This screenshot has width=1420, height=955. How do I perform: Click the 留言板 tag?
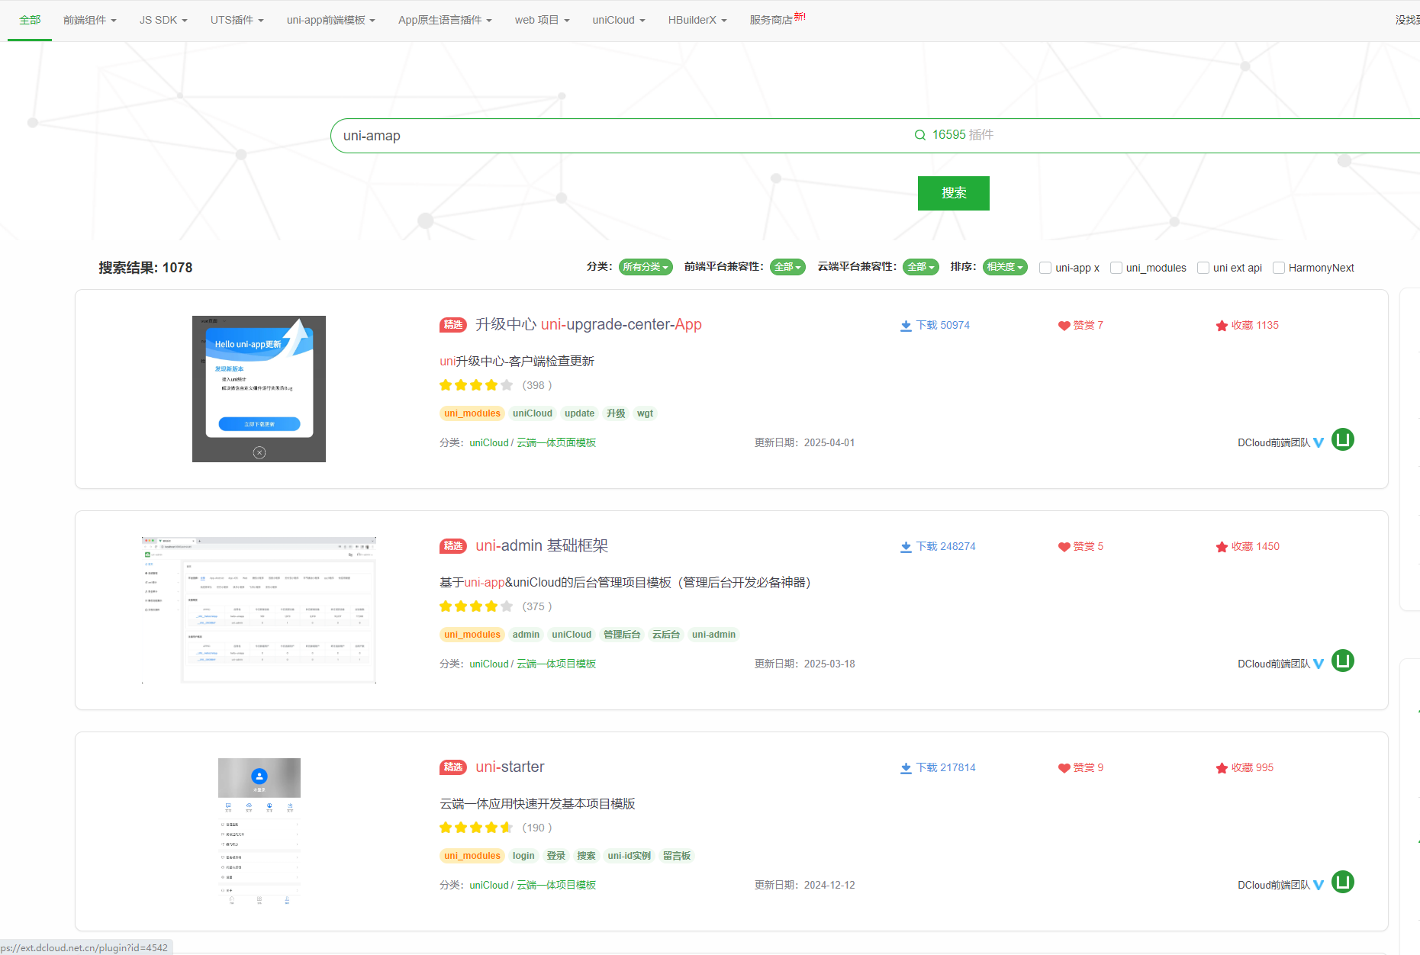(x=677, y=856)
